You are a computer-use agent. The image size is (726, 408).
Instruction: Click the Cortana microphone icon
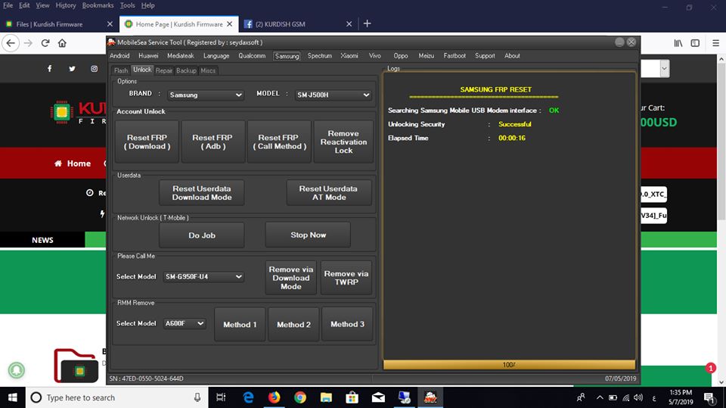tap(197, 397)
